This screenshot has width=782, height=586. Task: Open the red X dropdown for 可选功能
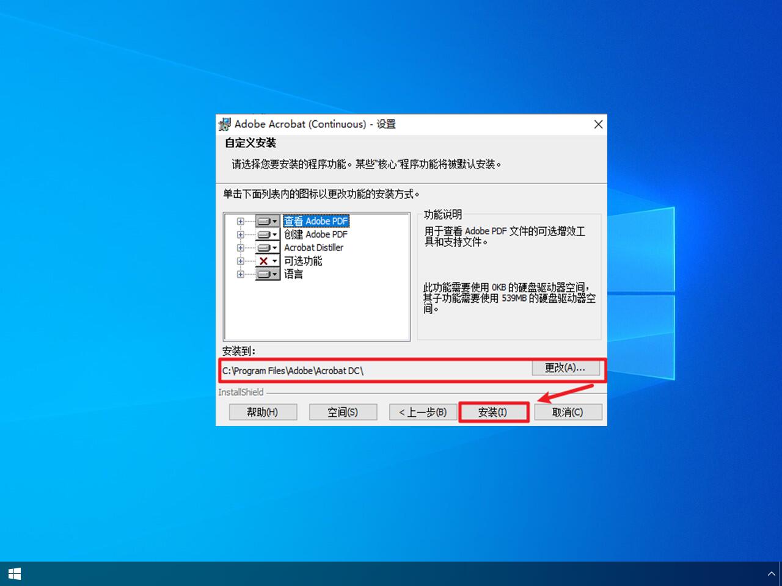[x=268, y=261]
